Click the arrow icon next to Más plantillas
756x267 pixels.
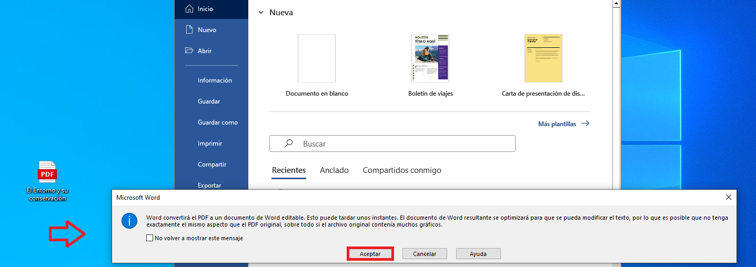pos(585,124)
